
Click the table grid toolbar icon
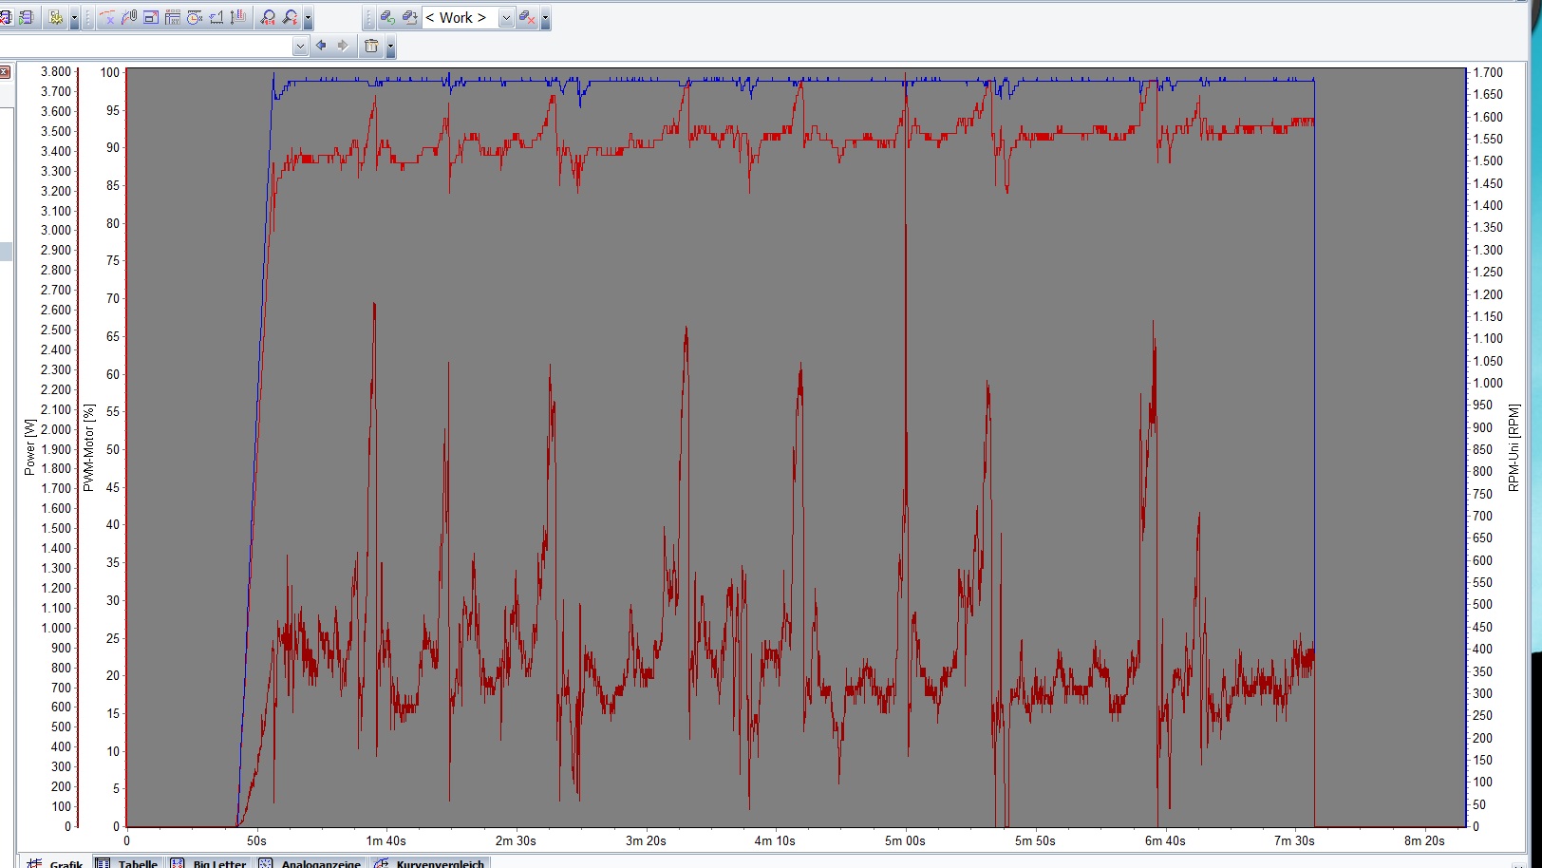coord(173,17)
